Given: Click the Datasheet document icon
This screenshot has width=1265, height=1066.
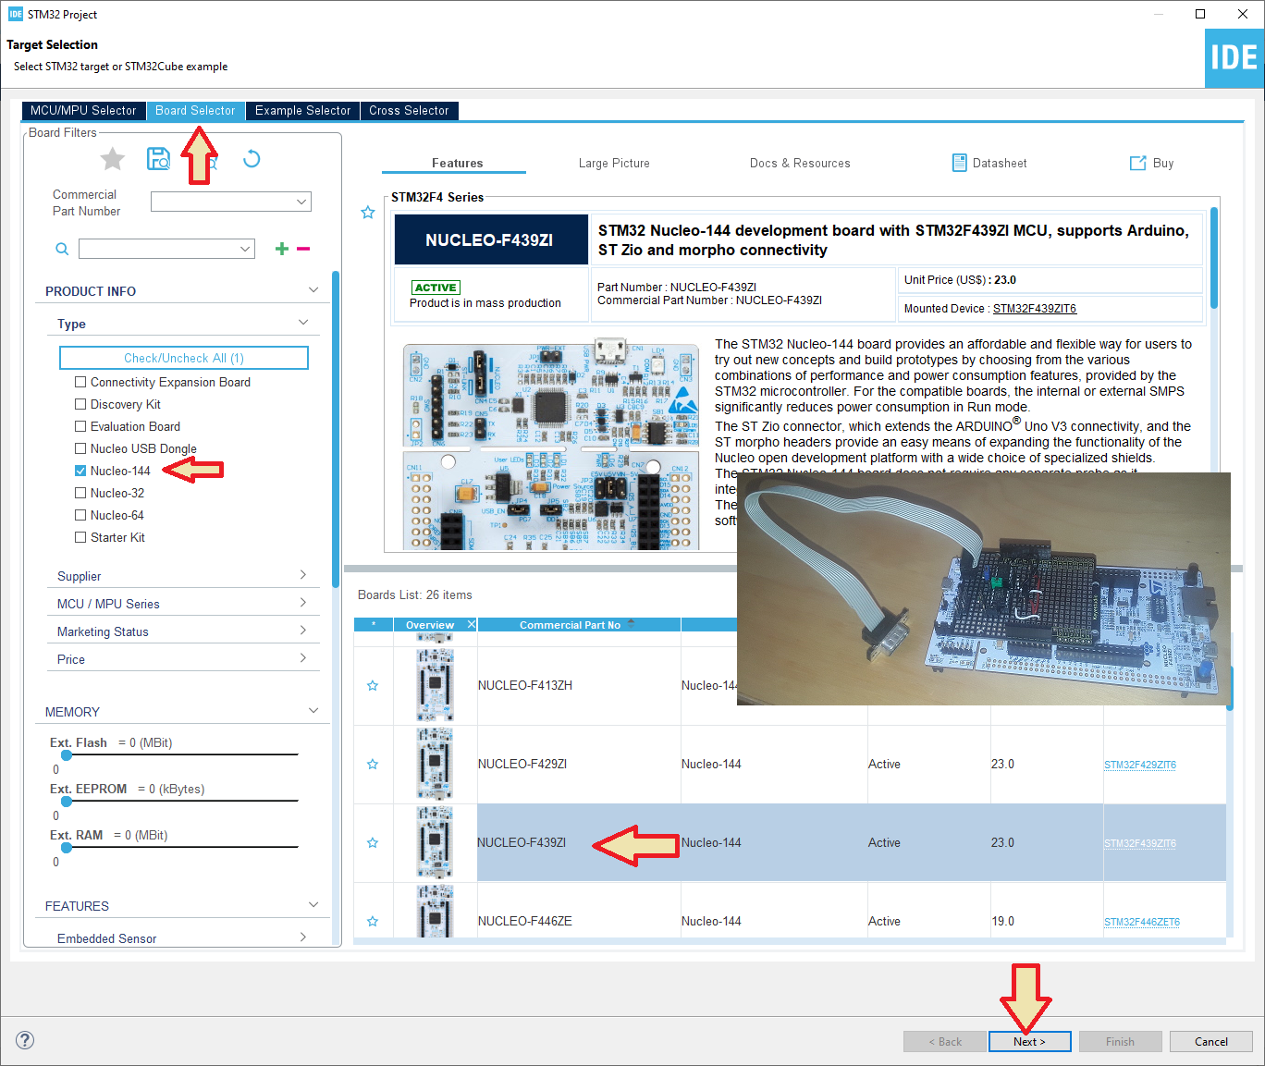Looking at the screenshot, I should pyautogui.click(x=960, y=163).
